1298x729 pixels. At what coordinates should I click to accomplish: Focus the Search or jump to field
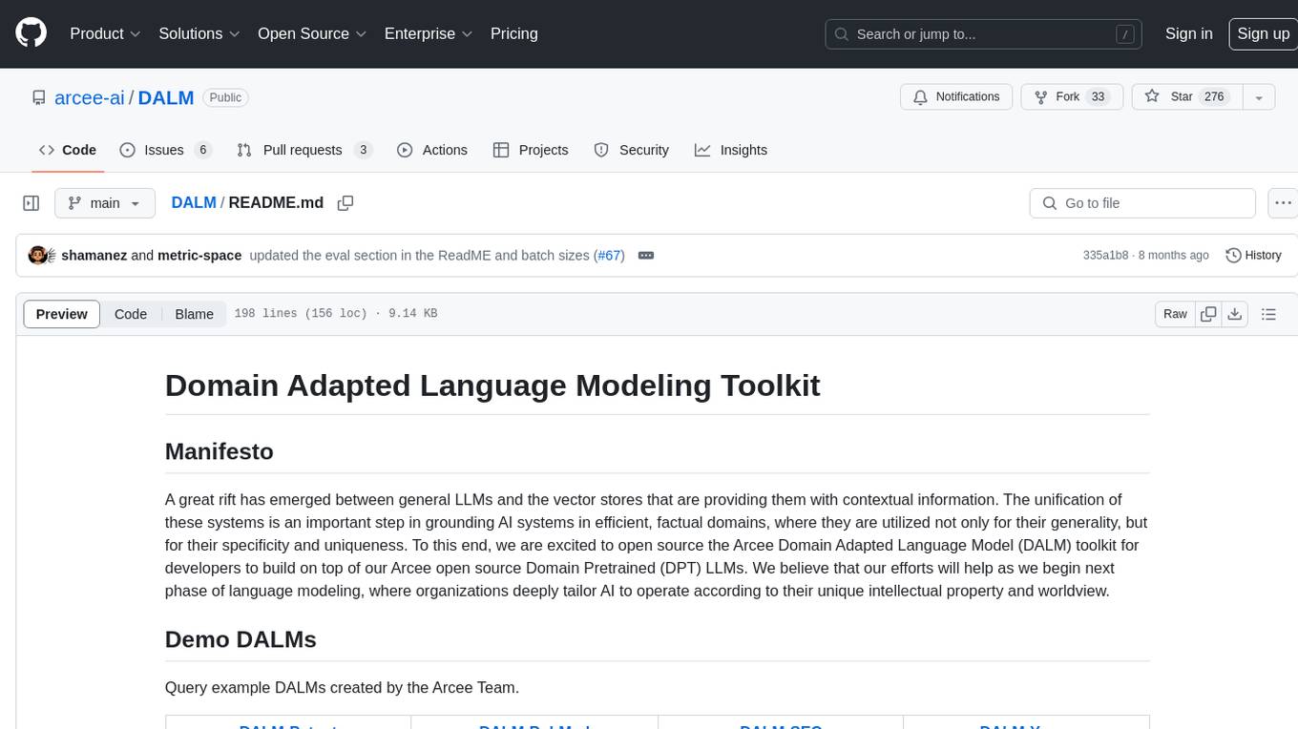[985, 34]
